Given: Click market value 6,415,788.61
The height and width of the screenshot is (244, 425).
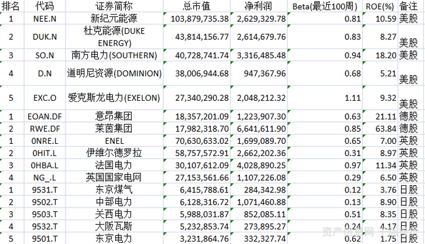Looking at the screenshot, I should [x=197, y=189].
